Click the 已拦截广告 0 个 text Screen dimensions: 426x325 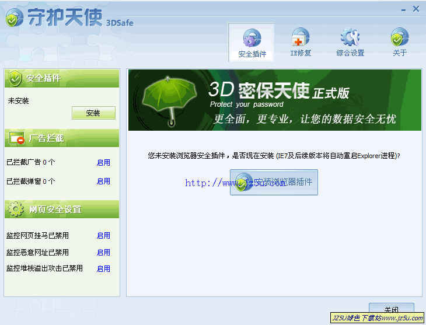click(x=31, y=162)
